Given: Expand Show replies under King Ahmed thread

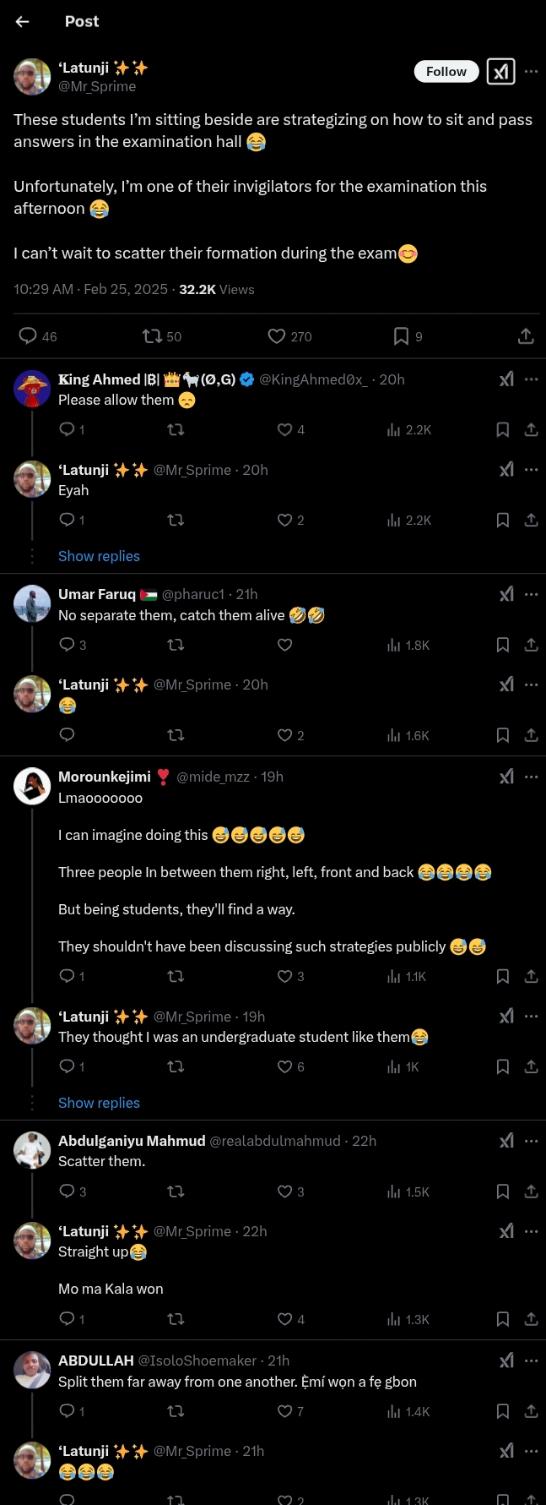Looking at the screenshot, I should point(99,556).
